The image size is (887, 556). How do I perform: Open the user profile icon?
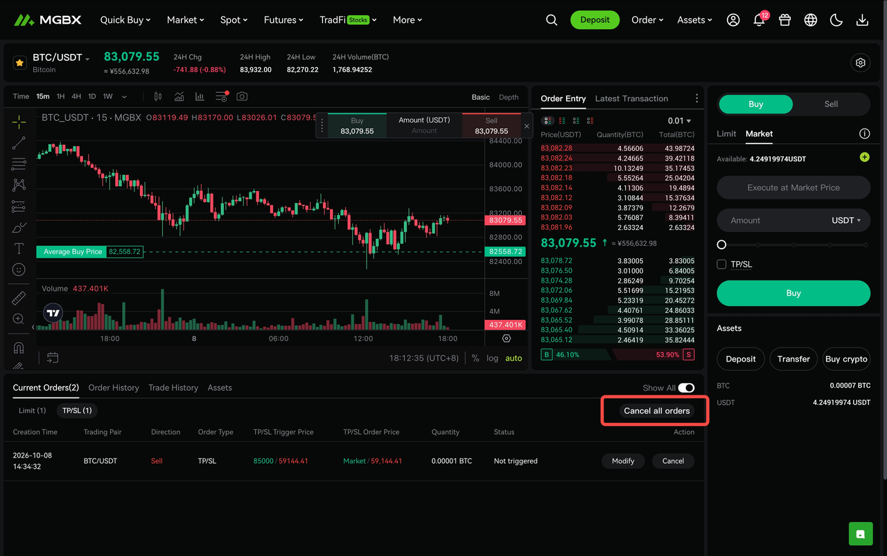(x=733, y=20)
